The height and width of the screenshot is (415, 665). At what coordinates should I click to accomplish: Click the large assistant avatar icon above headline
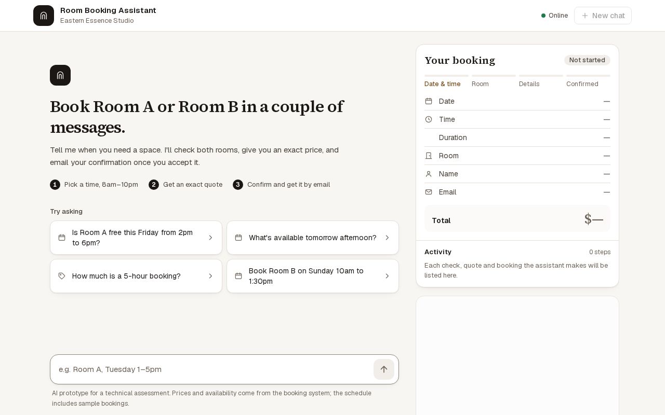click(x=60, y=75)
